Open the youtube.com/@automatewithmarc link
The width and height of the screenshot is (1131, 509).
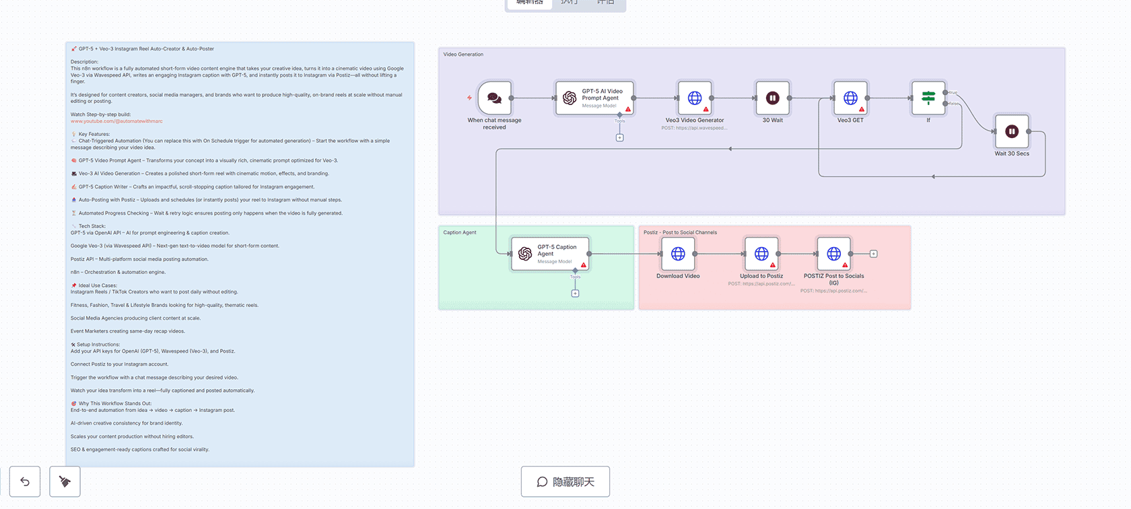point(116,121)
